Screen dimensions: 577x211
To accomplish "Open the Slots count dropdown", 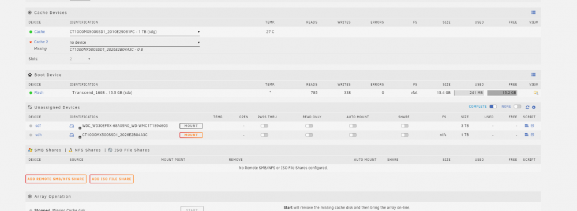I will (x=80, y=59).
